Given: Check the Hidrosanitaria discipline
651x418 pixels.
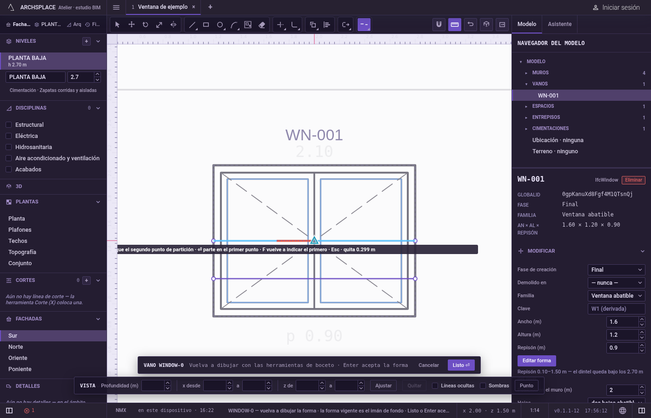Looking at the screenshot, I should [8, 147].
